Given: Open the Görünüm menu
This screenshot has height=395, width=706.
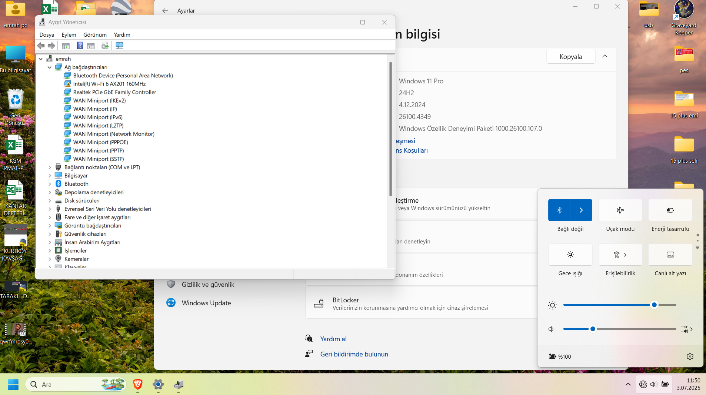Looking at the screenshot, I should tap(95, 35).
